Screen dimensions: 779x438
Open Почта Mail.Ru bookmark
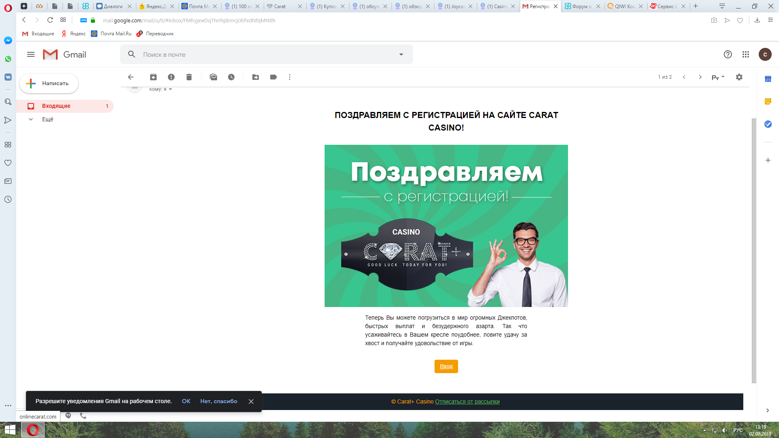click(111, 34)
